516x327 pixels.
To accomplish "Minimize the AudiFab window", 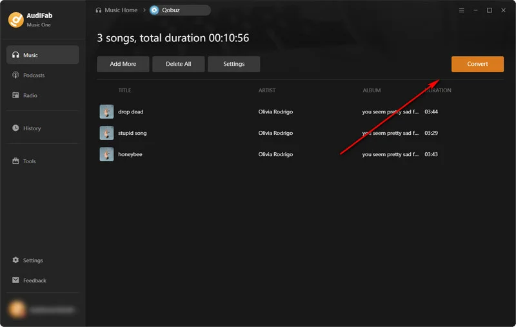I will [475, 10].
